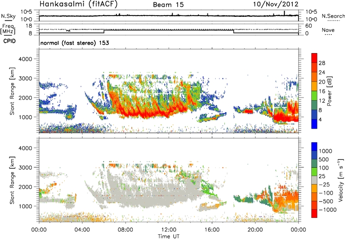Viewport: 345px width, 239px height.
Task: Click the '24' label on Power scale
Action: [322, 72]
